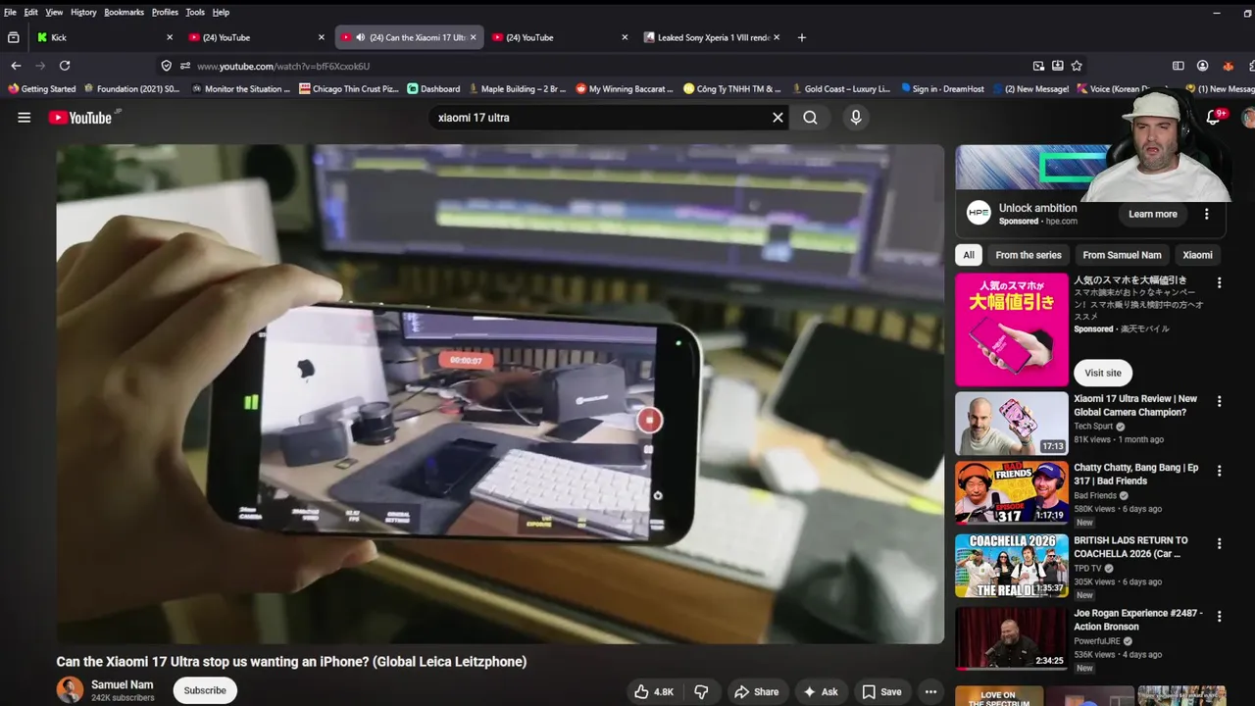Save the video to a playlist
The image size is (1255, 706).
point(881,691)
